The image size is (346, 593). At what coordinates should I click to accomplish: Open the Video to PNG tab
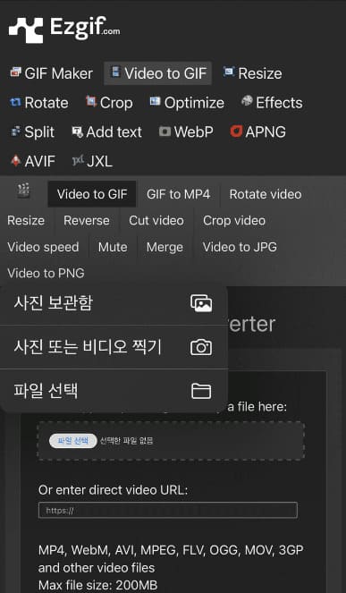46,273
